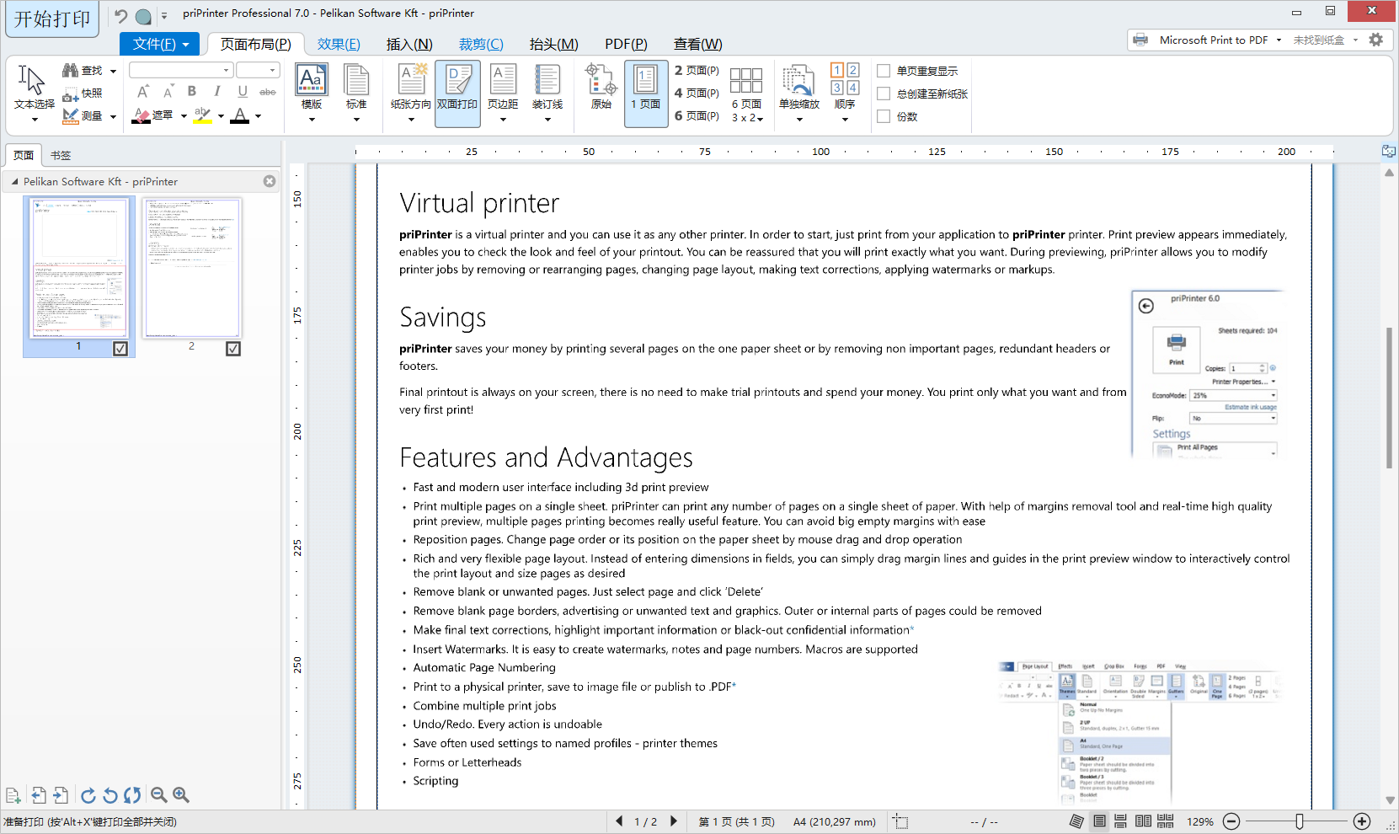Screen dimensions: 1399x834
Task: Select the page 2 thumbnail
Action: (192, 269)
